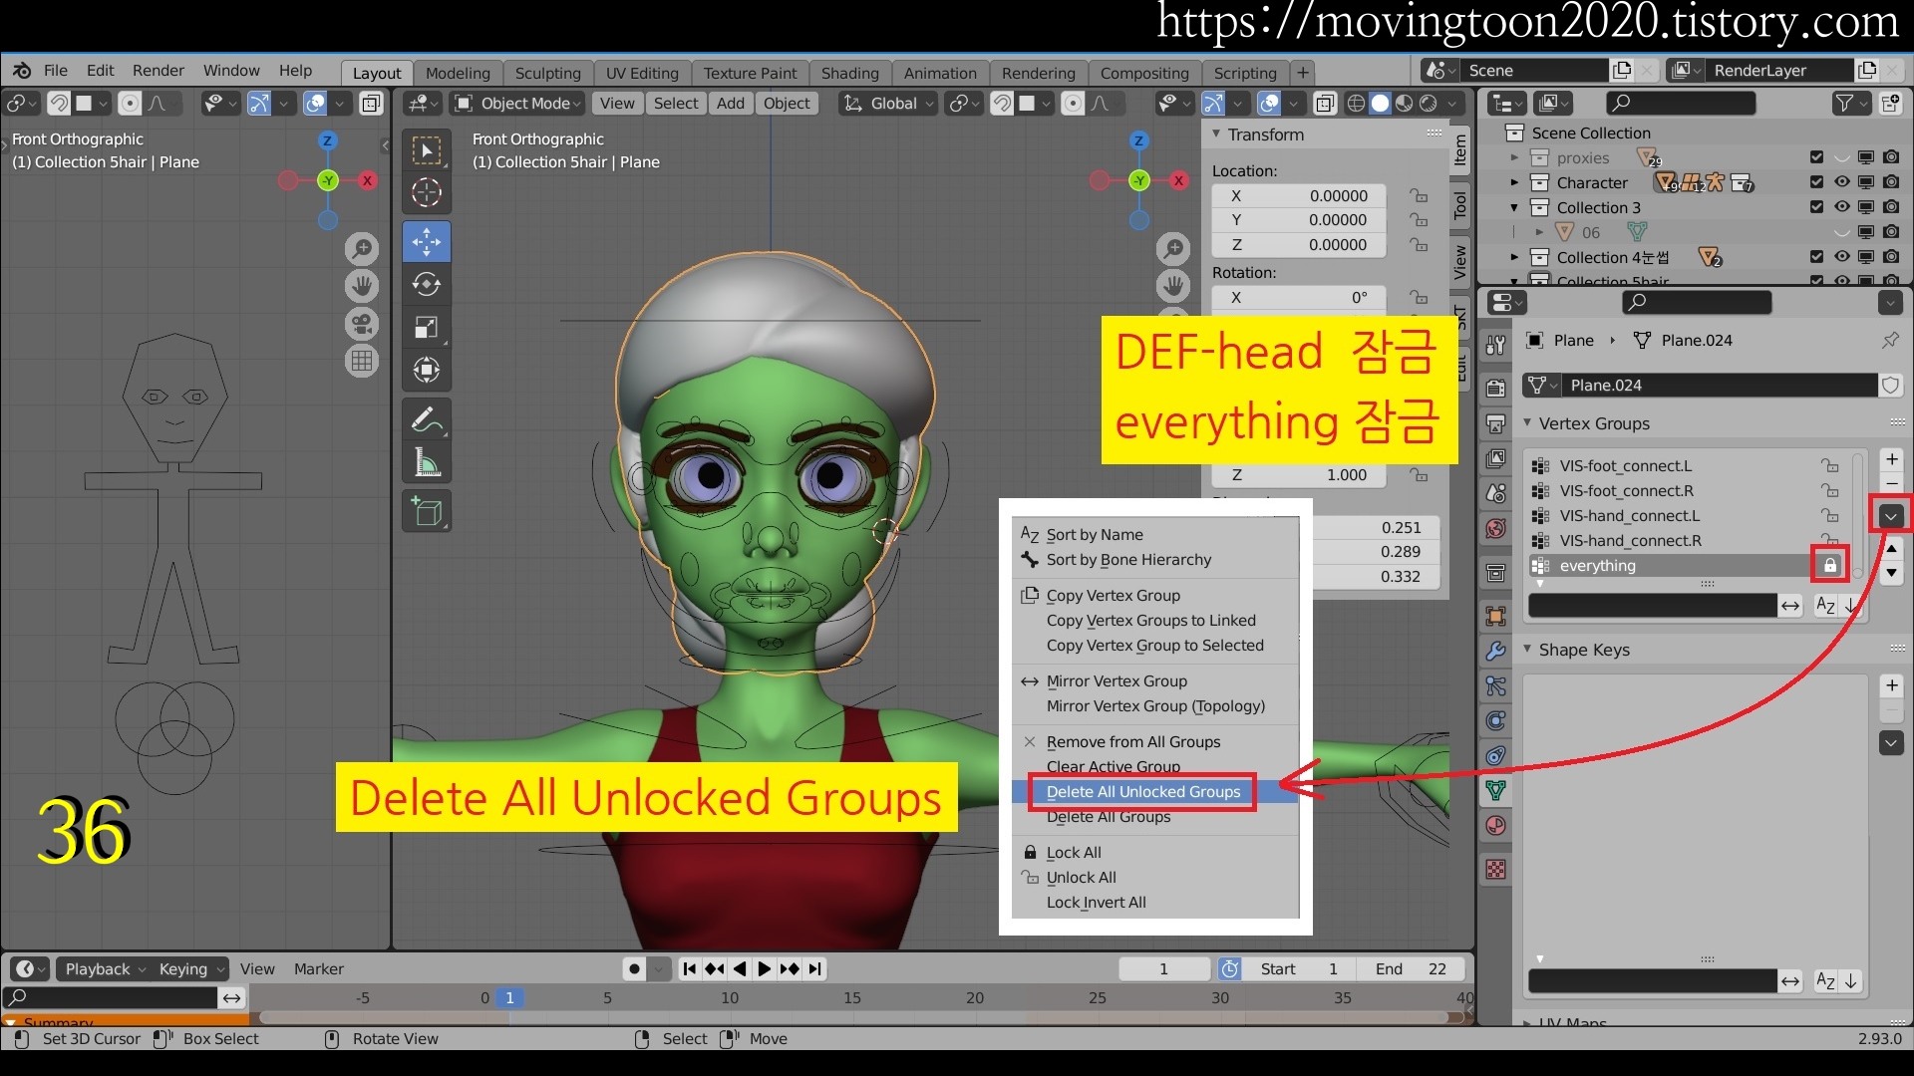The image size is (1914, 1076).
Task: Collapse Collection 3 in outliner
Action: tap(1514, 207)
